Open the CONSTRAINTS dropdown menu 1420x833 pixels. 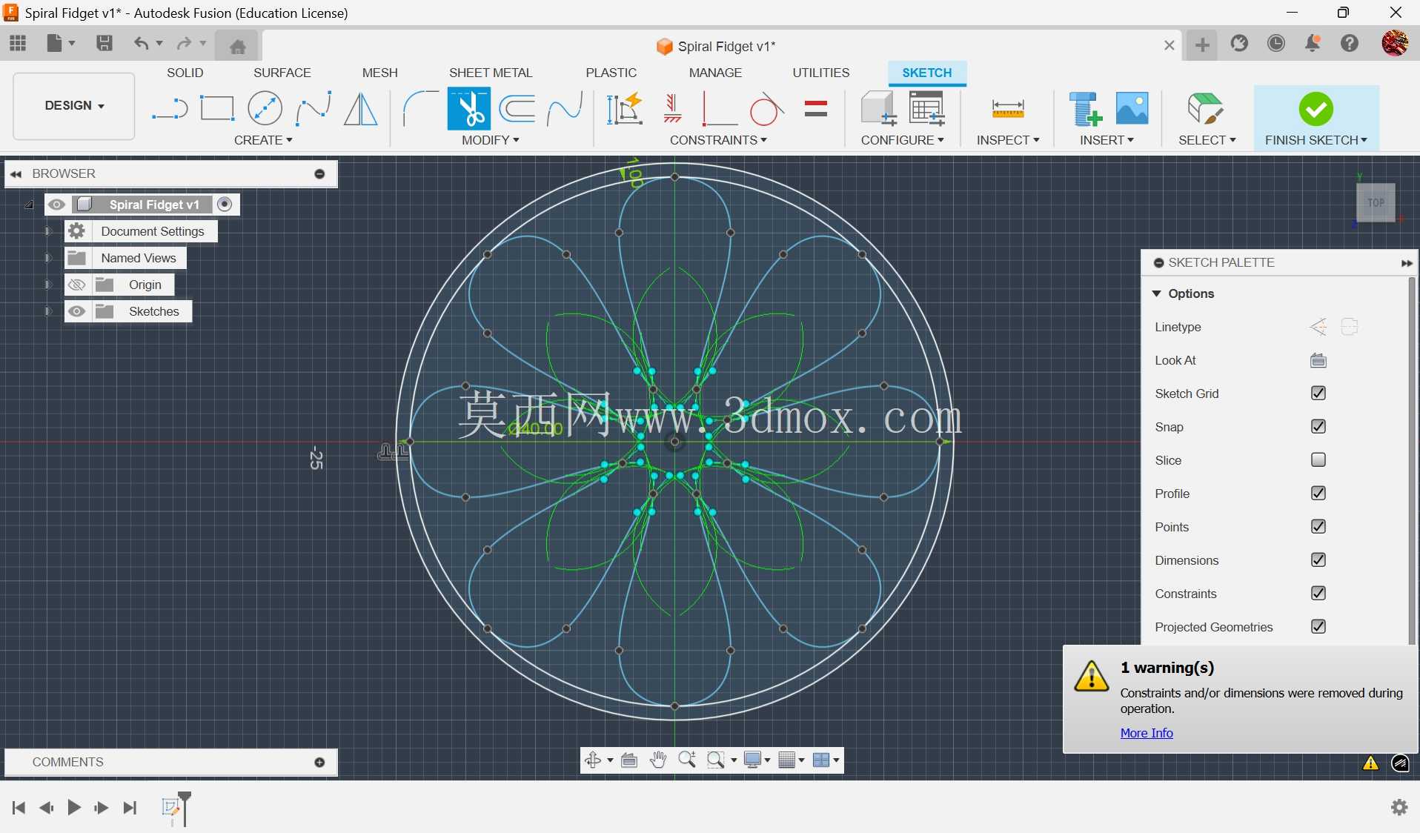[x=718, y=140]
